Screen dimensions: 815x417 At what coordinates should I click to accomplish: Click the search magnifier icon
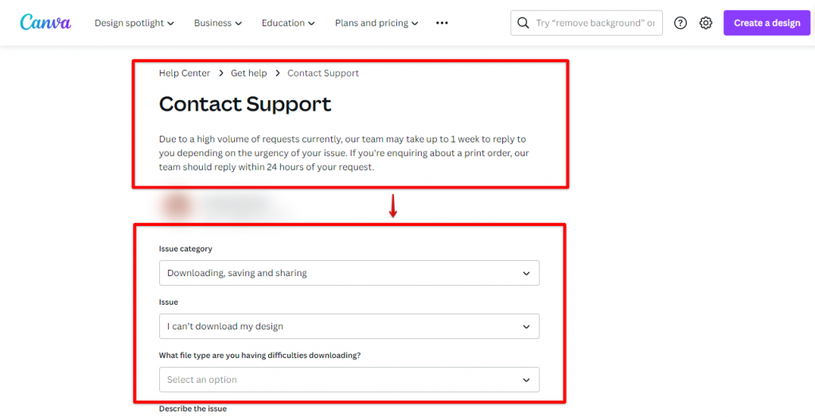click(523, 23)
